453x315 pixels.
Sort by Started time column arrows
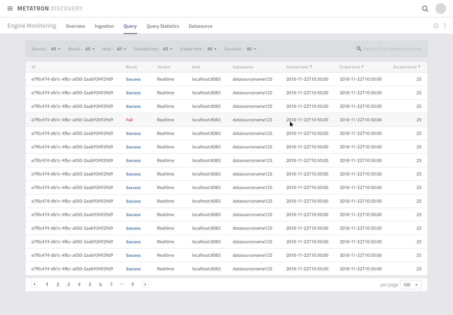311,67
